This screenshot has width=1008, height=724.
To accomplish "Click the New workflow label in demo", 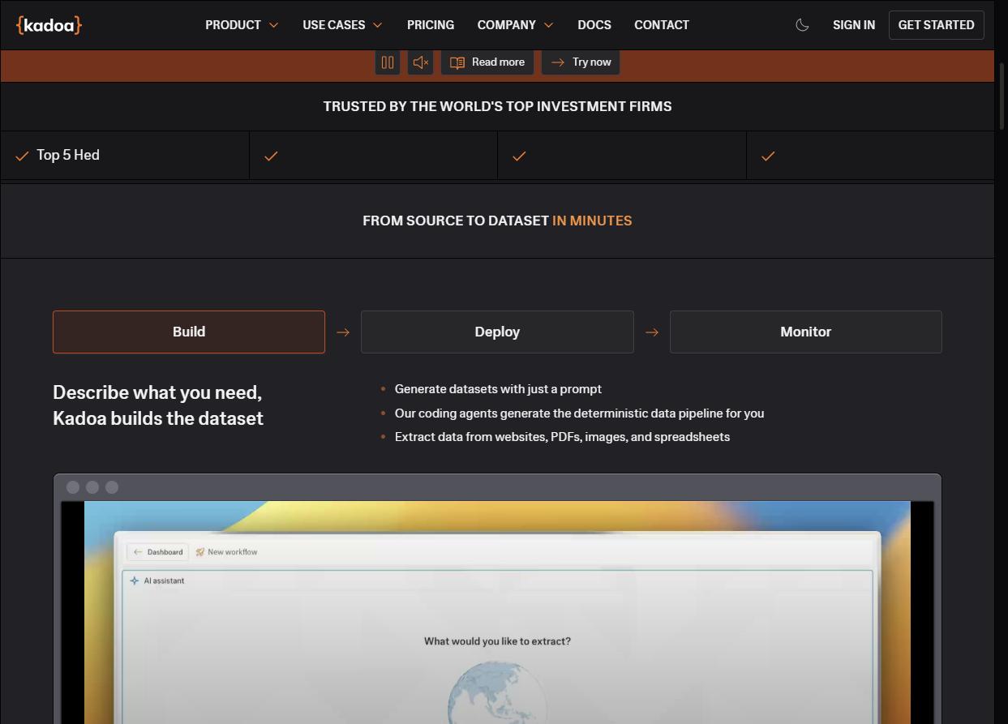I will coord(233,552).
